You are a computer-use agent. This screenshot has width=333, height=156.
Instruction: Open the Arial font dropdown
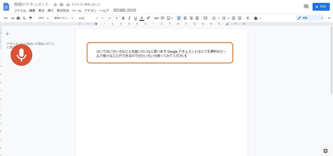point(88,18)
